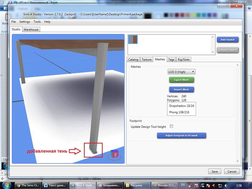Switch to Blender taskbar item
Image resolution: width=252 pixels, height=189 pixels.
(x=164, y=185)
